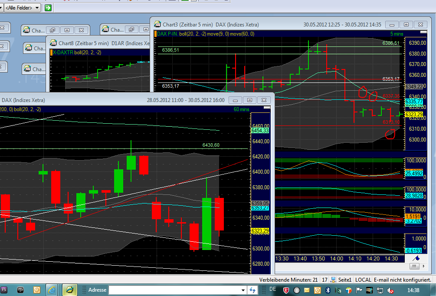
Task: Click the Bluetooth icon in the system tray
Action: click(327, 290)
